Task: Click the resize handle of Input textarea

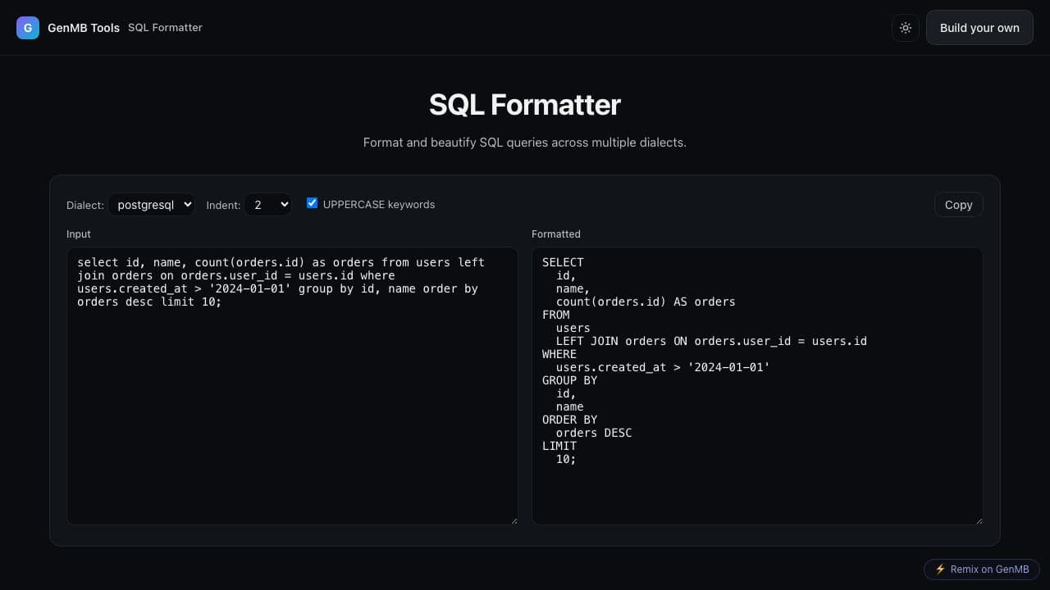Action: point(514,520)
